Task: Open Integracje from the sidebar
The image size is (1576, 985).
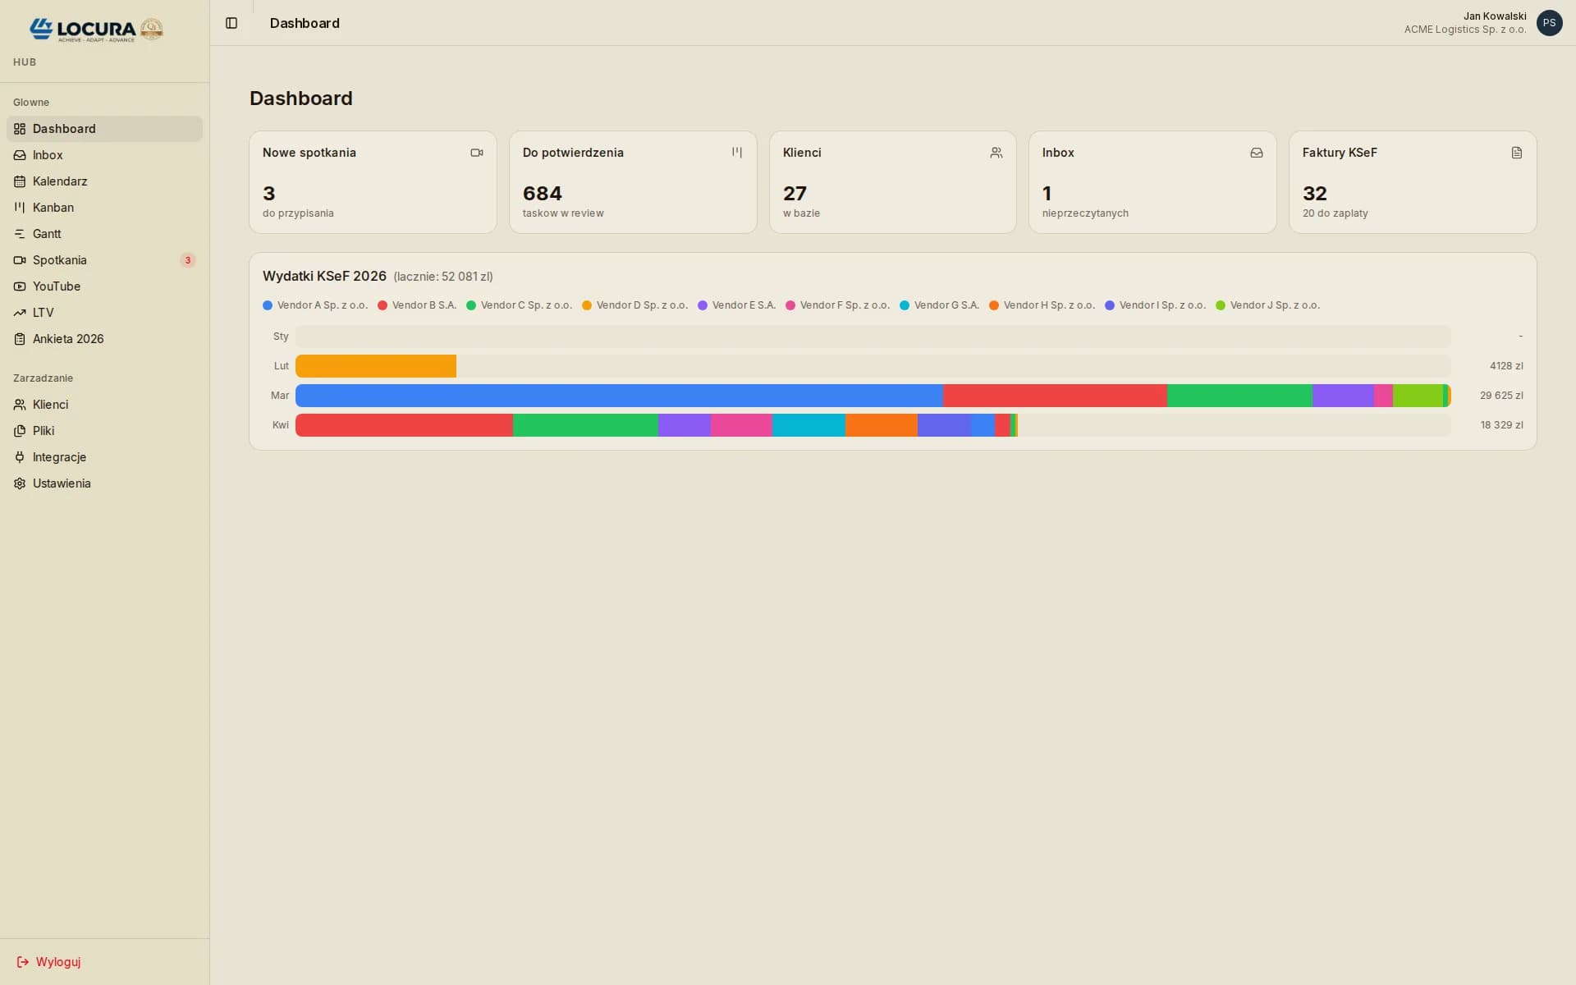Action: pos(59,457)
